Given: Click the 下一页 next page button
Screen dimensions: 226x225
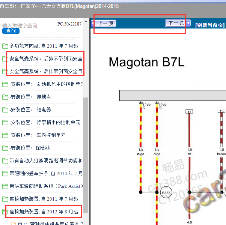Looking at the screenshot, I should click(x=178, y=23).
